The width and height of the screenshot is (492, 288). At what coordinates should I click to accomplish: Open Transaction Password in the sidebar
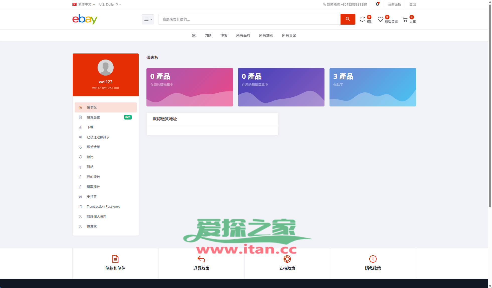(106, 207)
